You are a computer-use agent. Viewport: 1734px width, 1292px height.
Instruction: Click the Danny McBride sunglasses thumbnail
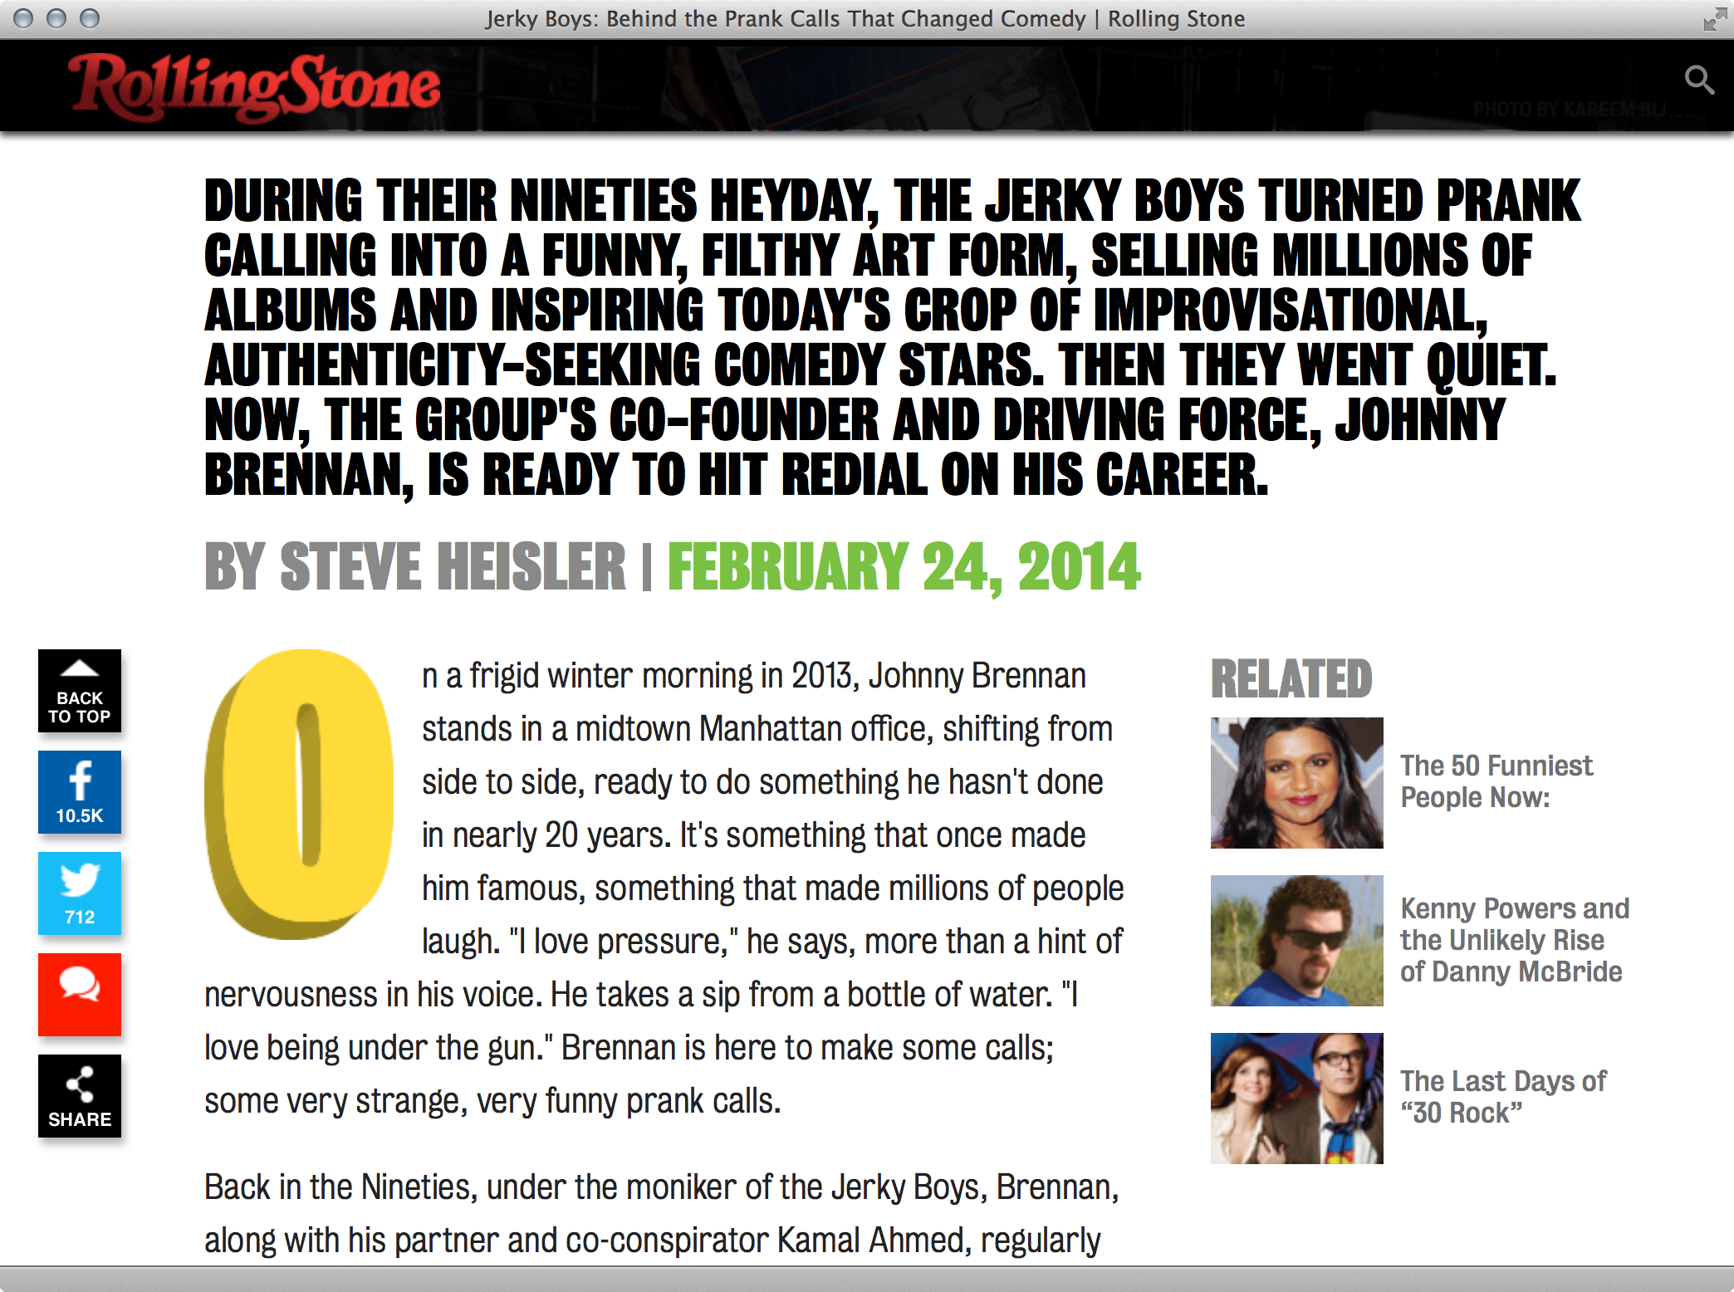point(1296,941)
